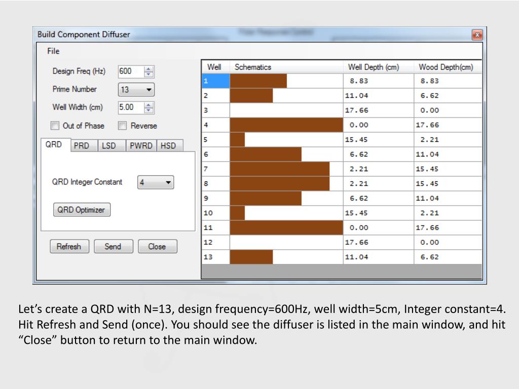Click wood depth 6.62 in row 13

coord(448,257)
